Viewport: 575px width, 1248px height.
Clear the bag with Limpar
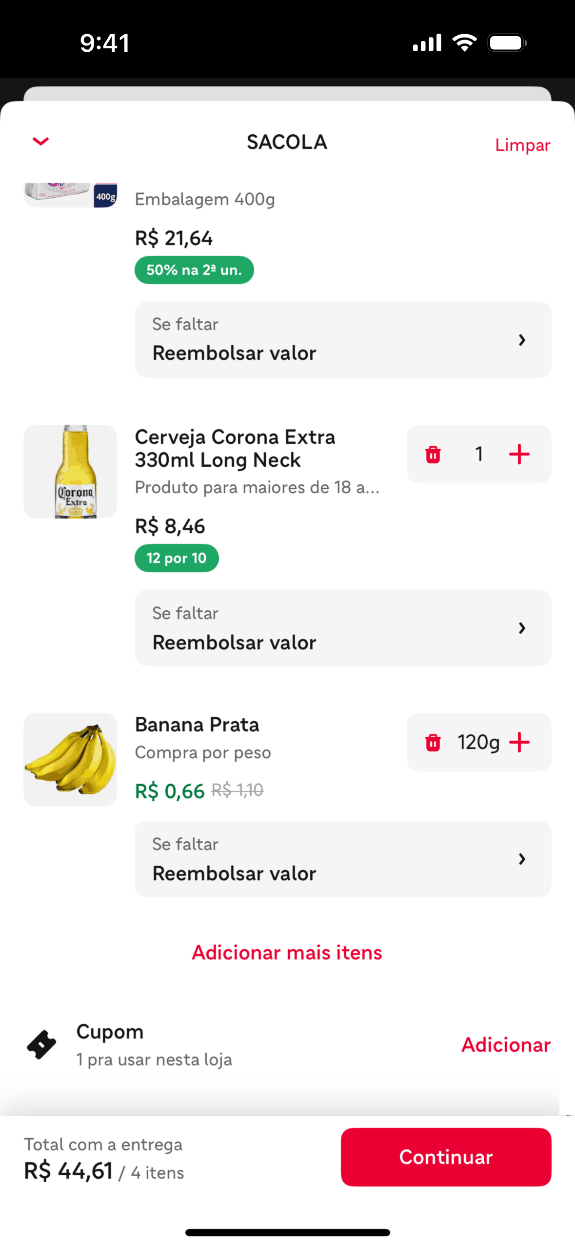click(522, 145)
